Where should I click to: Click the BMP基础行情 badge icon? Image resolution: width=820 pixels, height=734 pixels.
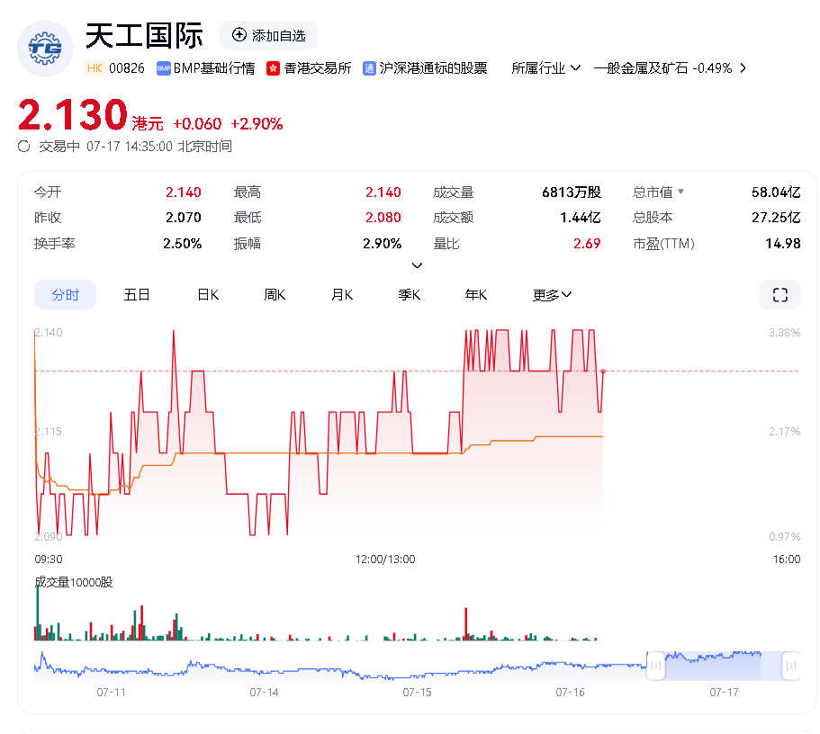click(x=164, y=68)
